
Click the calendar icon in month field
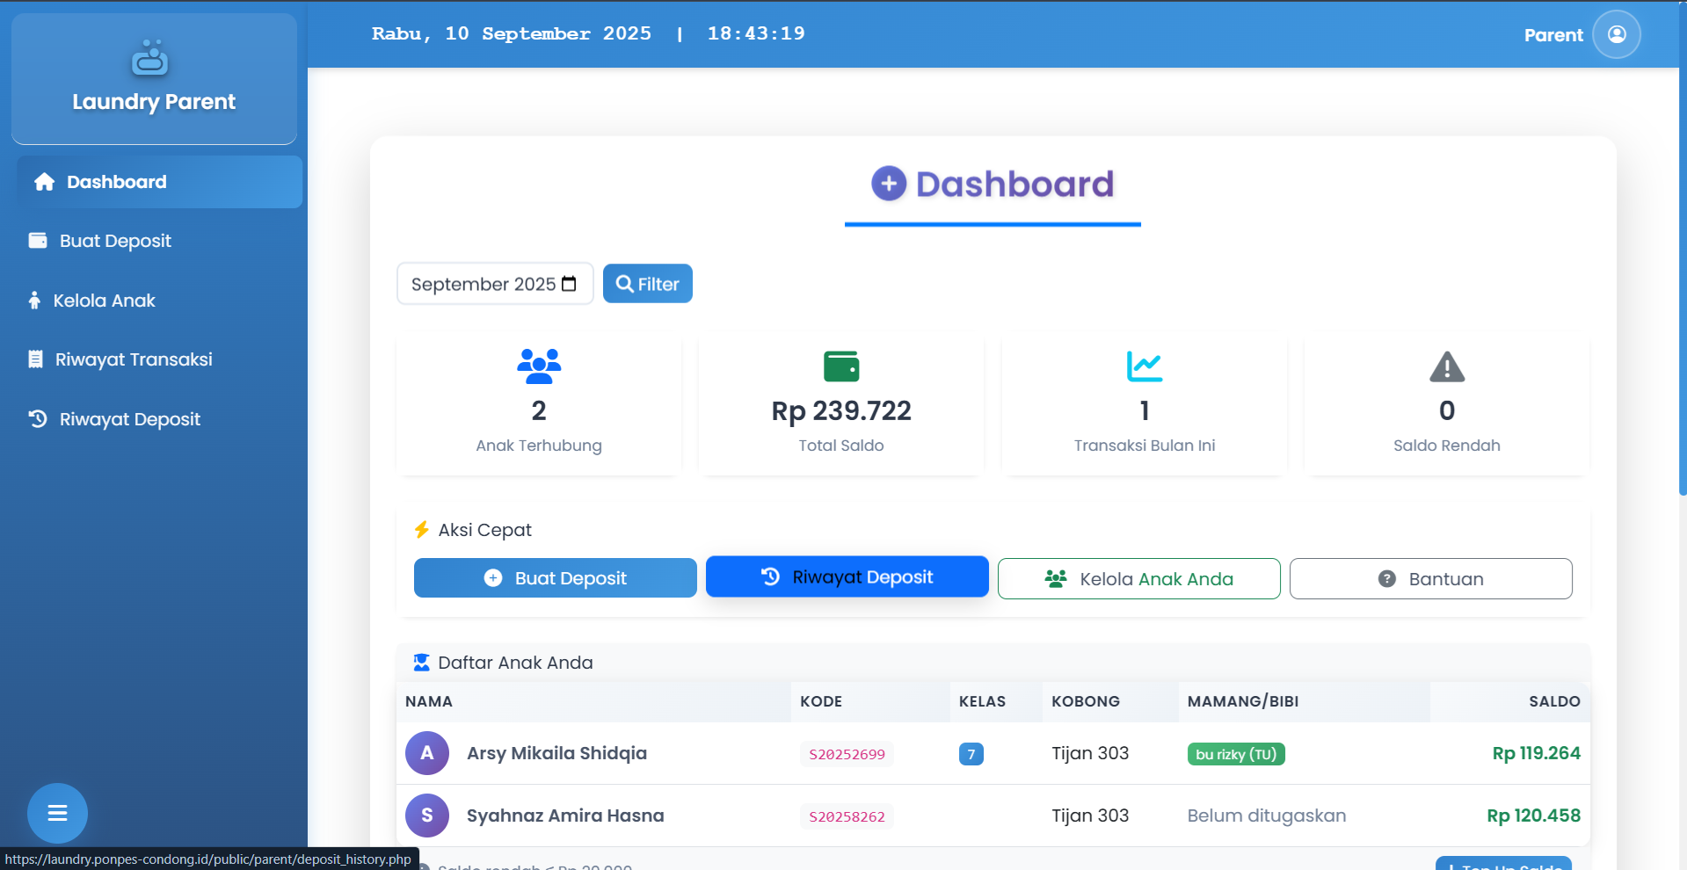569,284
